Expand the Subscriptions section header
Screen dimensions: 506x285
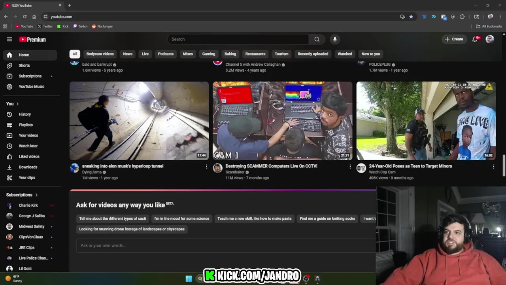[22, 195]
